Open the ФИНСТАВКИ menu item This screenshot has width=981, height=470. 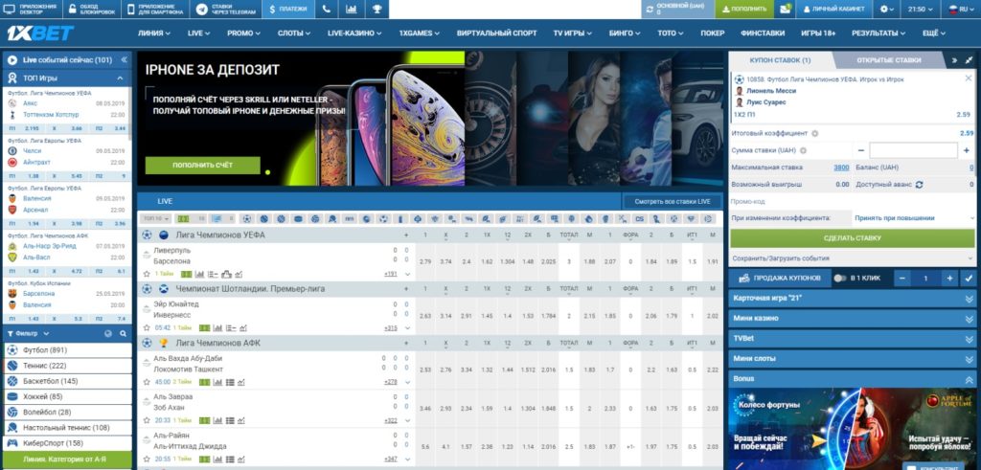[x=763, y=34]
